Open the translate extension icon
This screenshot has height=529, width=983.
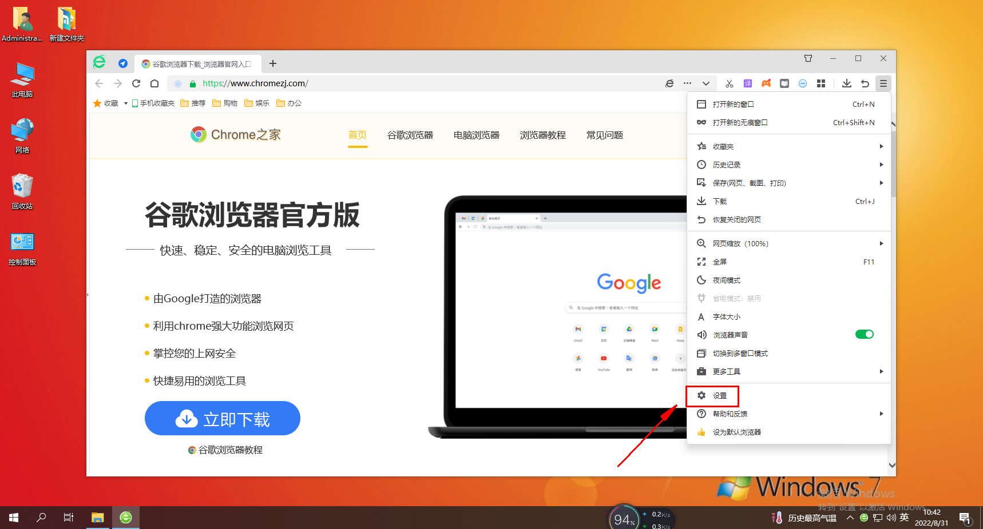(748, 83)
